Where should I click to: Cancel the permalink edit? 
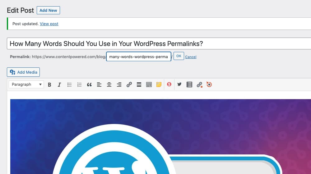pos(191,57)
